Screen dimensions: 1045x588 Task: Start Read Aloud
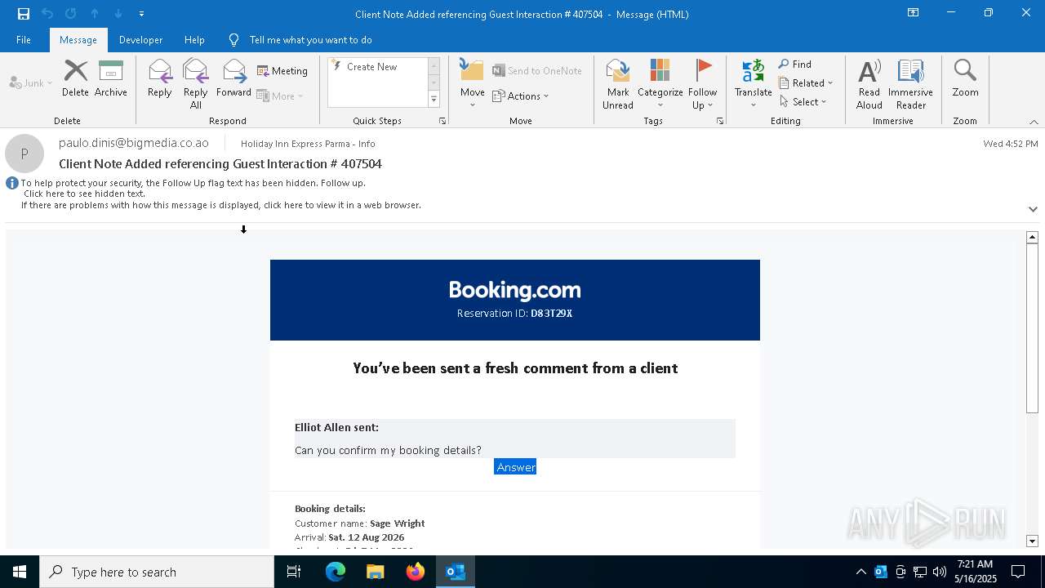(869, 84)
